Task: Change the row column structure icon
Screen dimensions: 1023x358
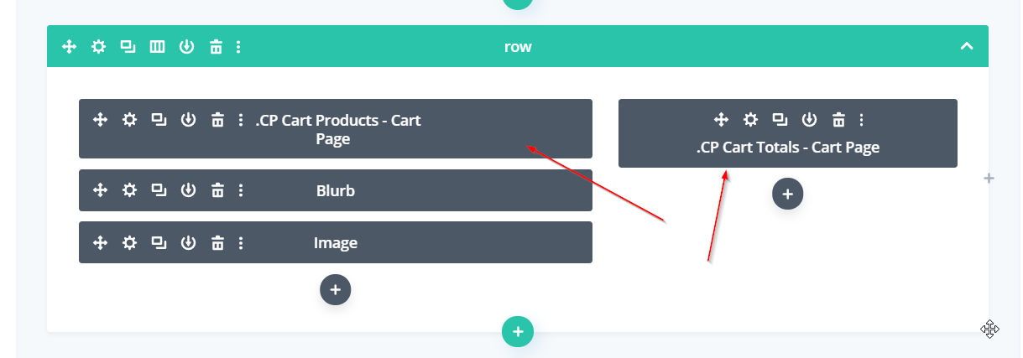Action: (157, 47)
